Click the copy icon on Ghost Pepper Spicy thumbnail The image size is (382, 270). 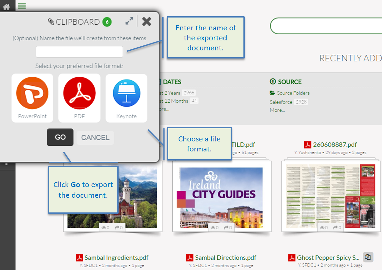point(368,257)
